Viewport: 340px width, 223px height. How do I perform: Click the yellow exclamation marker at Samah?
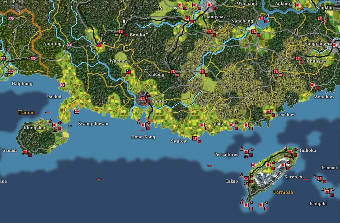pyautogui.click(x=22, y=152)
